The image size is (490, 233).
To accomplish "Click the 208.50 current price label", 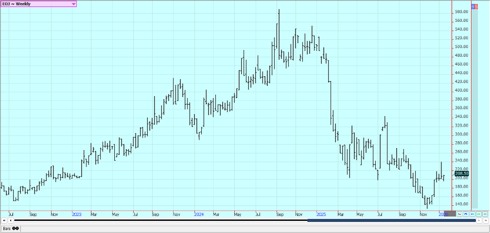I will pos(462,173).
